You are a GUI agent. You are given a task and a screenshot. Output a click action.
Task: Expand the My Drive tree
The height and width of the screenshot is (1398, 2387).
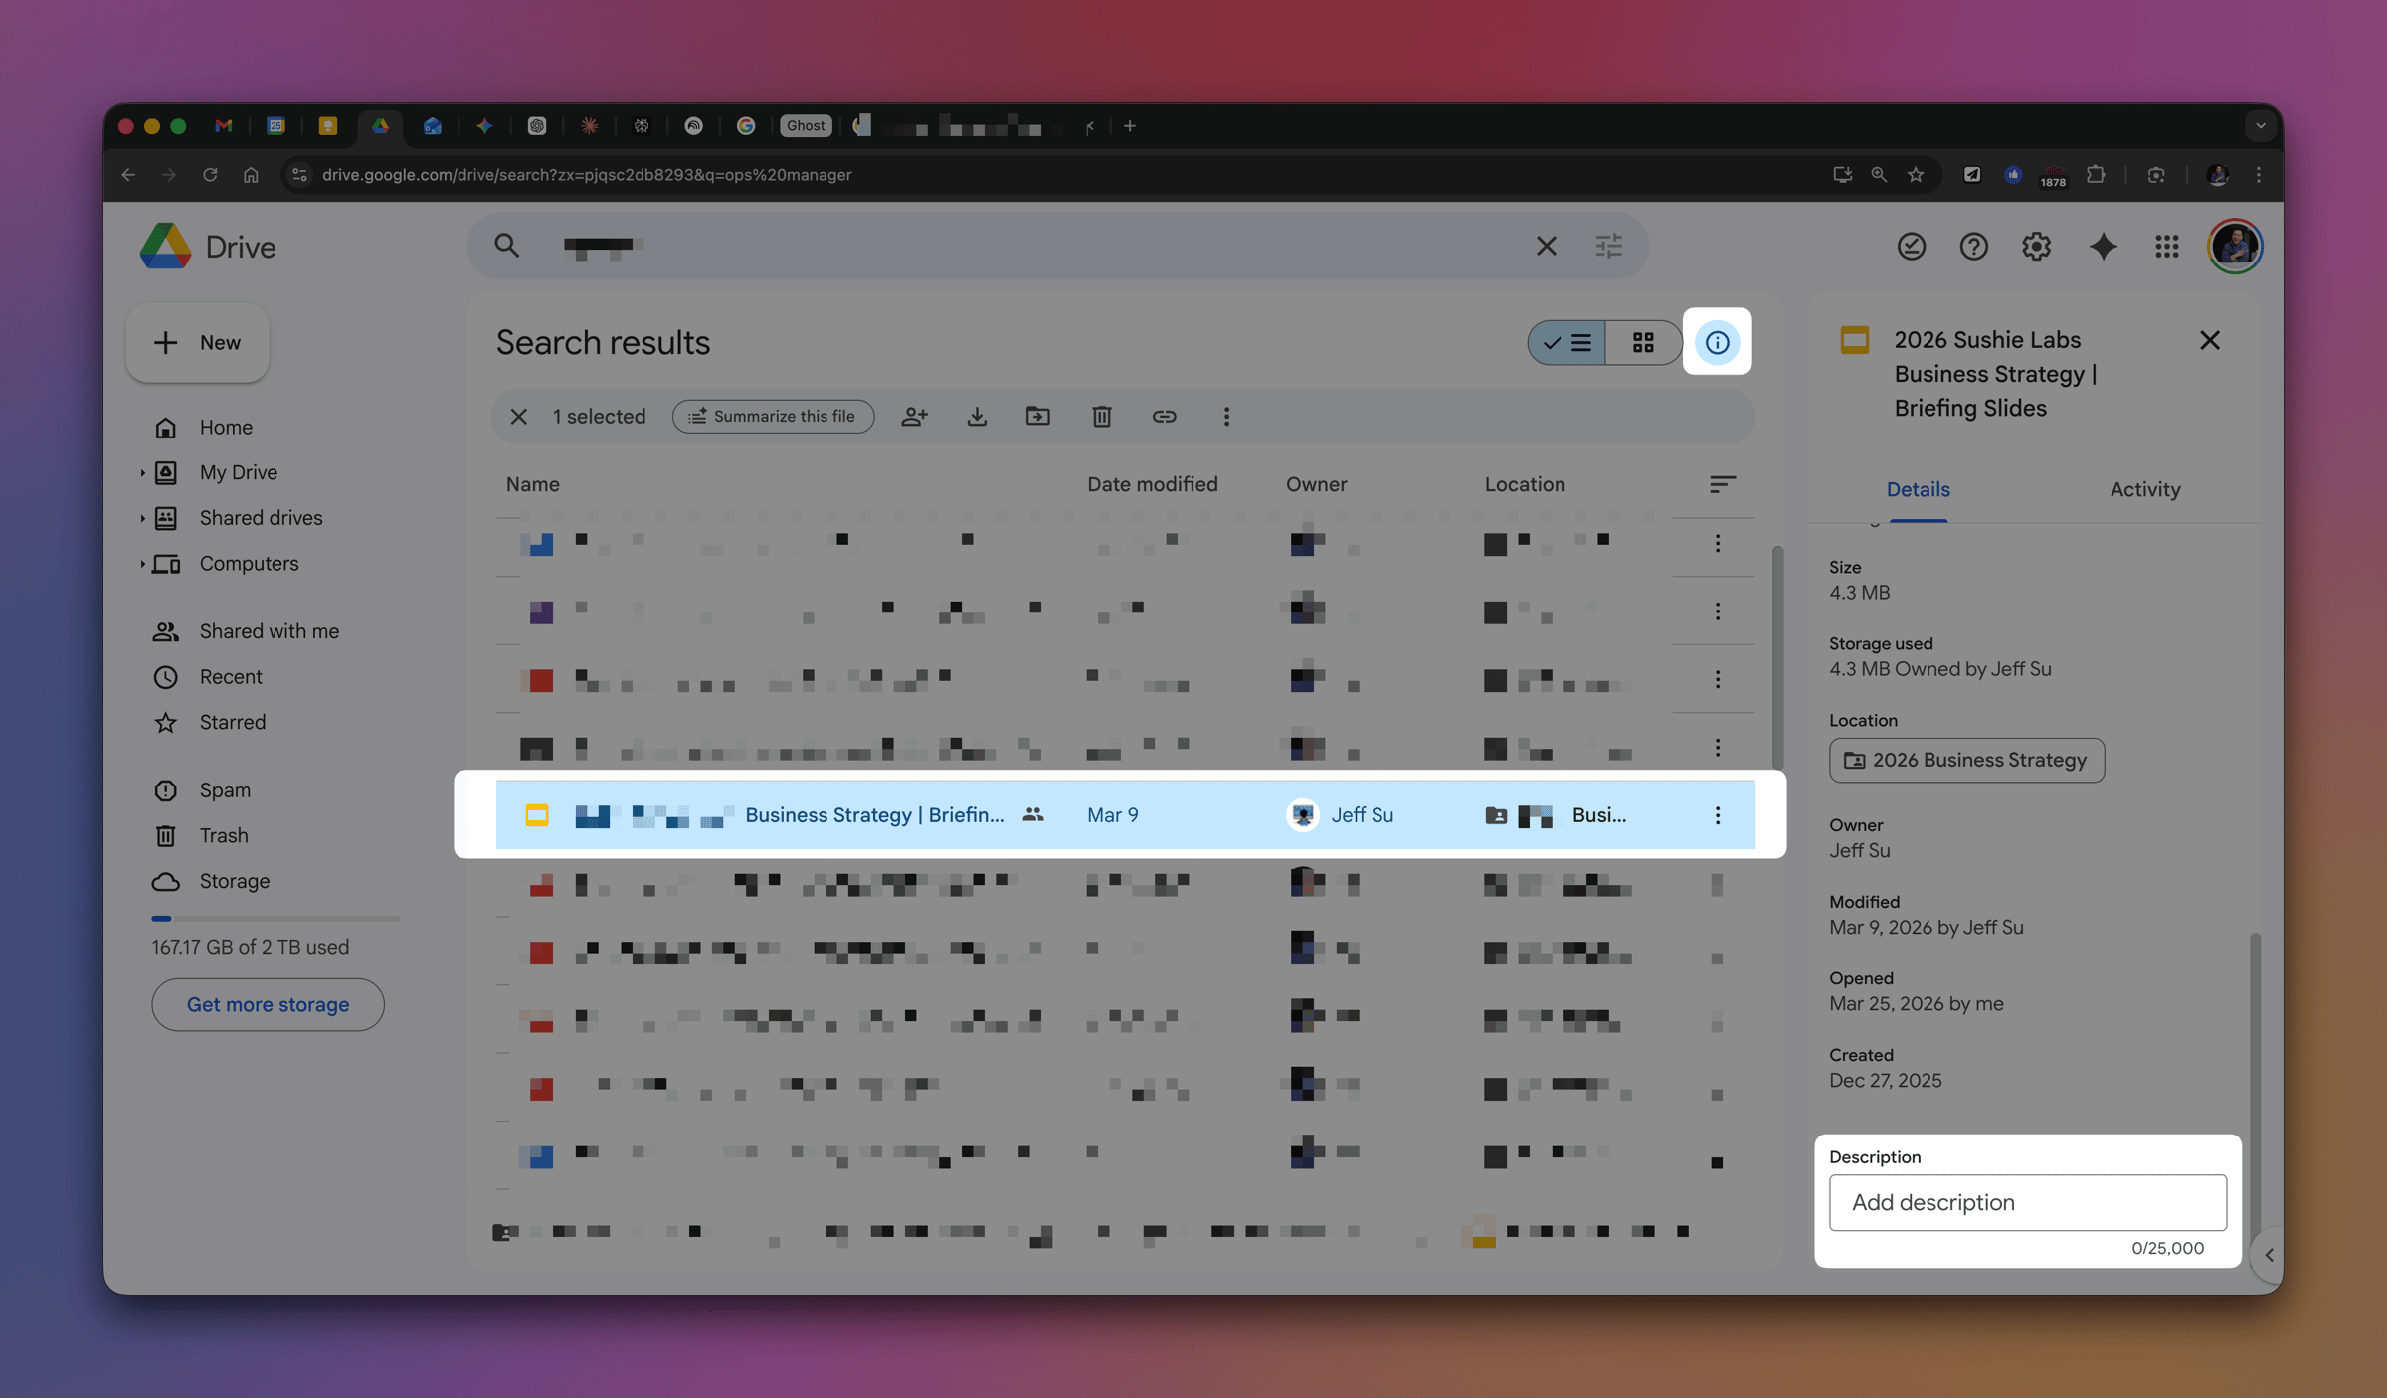142,473
